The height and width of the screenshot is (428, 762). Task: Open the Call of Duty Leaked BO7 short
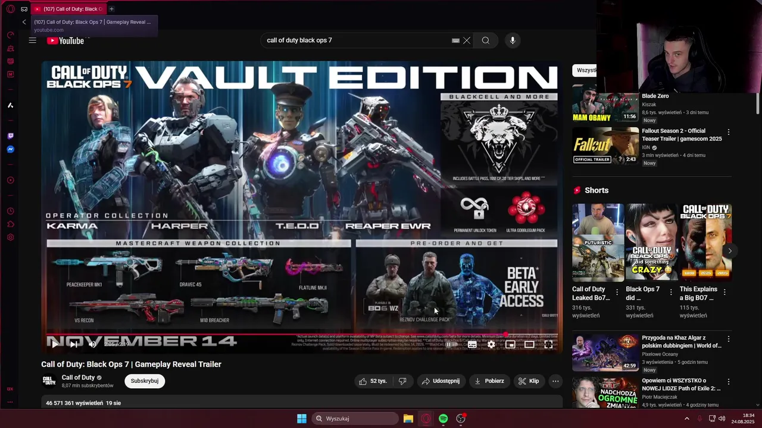click(x=598, y=243)
